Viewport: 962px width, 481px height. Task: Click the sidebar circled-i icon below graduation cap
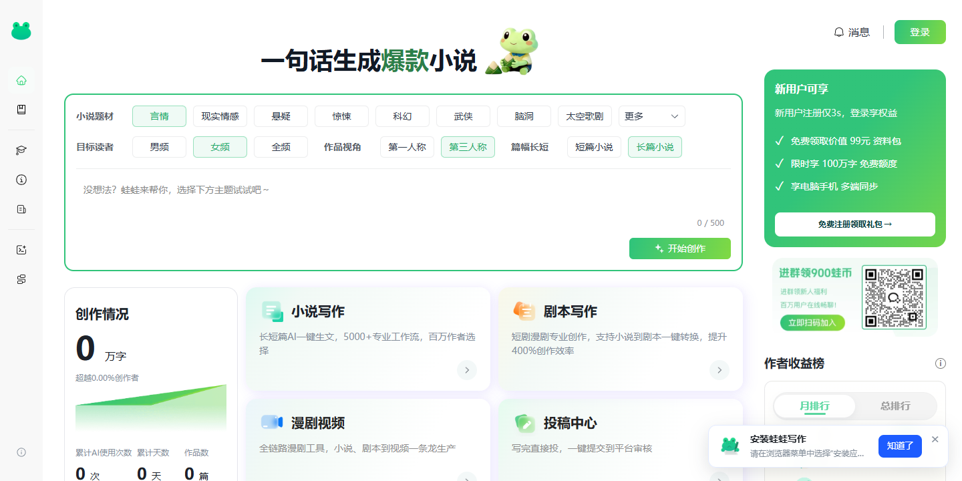[x=21, y=180]
